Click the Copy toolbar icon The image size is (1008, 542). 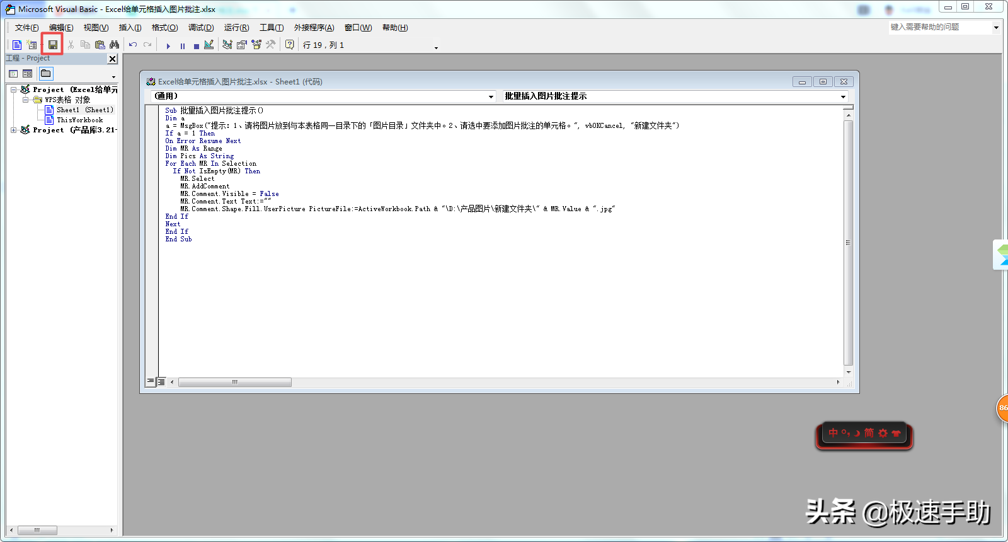point(85,45)
